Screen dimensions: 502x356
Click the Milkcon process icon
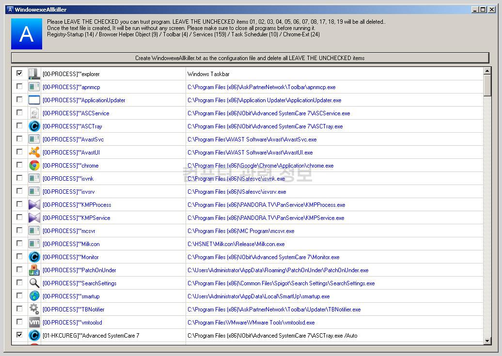pos(34,244)
